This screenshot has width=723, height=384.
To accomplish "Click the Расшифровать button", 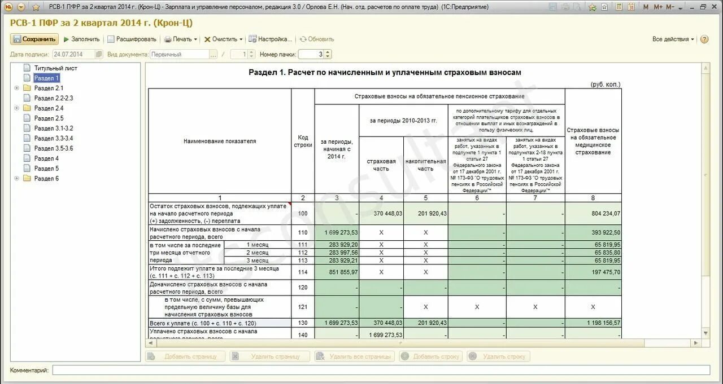I will click(132, 39).
